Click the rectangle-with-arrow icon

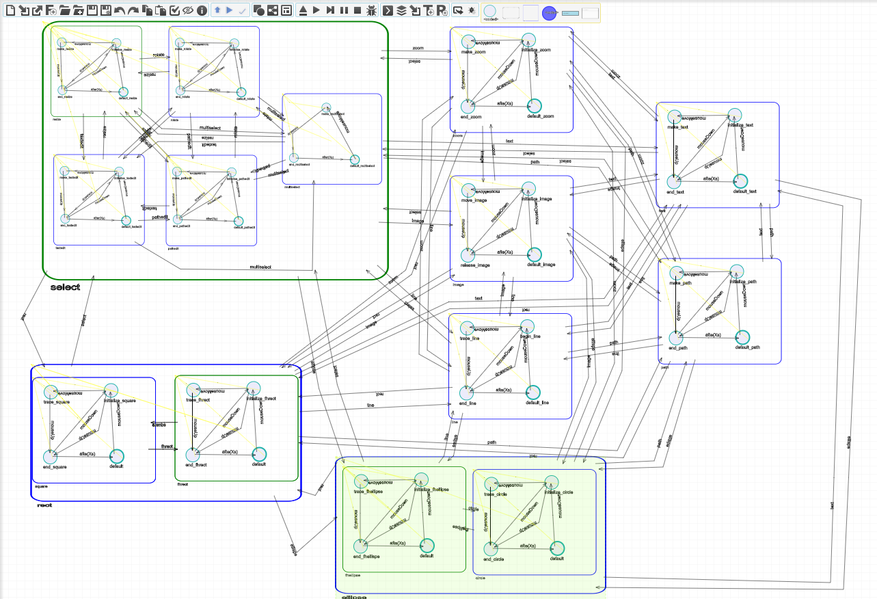click(x=459, y=10)
